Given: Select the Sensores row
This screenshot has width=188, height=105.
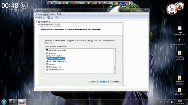Looking at the screenshot, I should coord(52,64).
